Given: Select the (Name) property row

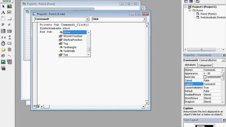Looking at the screenshot, I should pyautogui.click(x=202, y=70).
